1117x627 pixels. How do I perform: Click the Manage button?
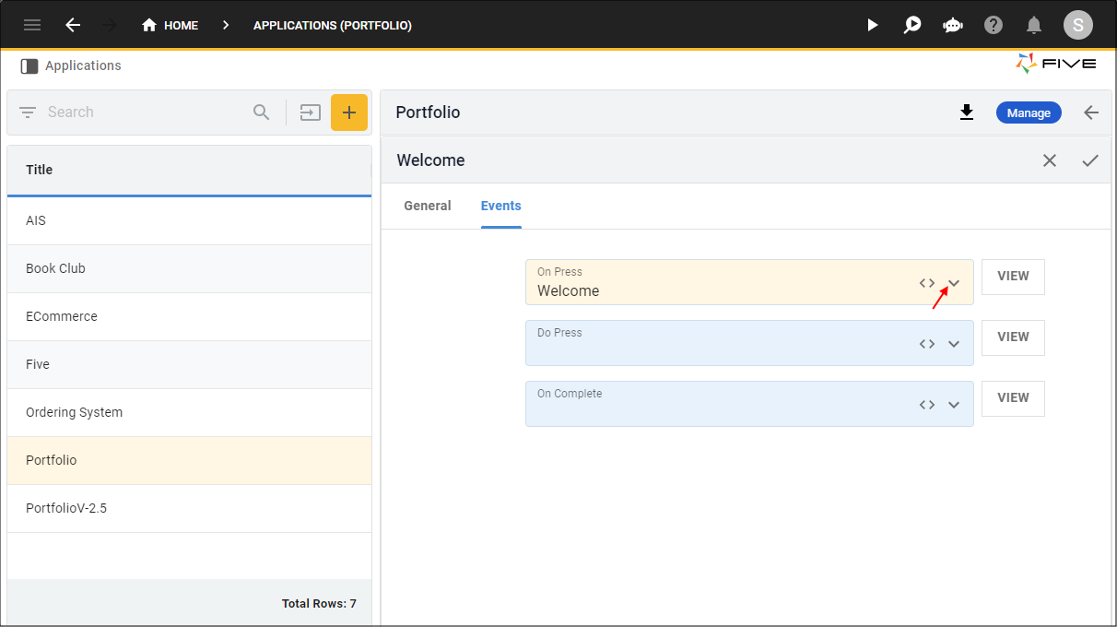(1029, 112)
